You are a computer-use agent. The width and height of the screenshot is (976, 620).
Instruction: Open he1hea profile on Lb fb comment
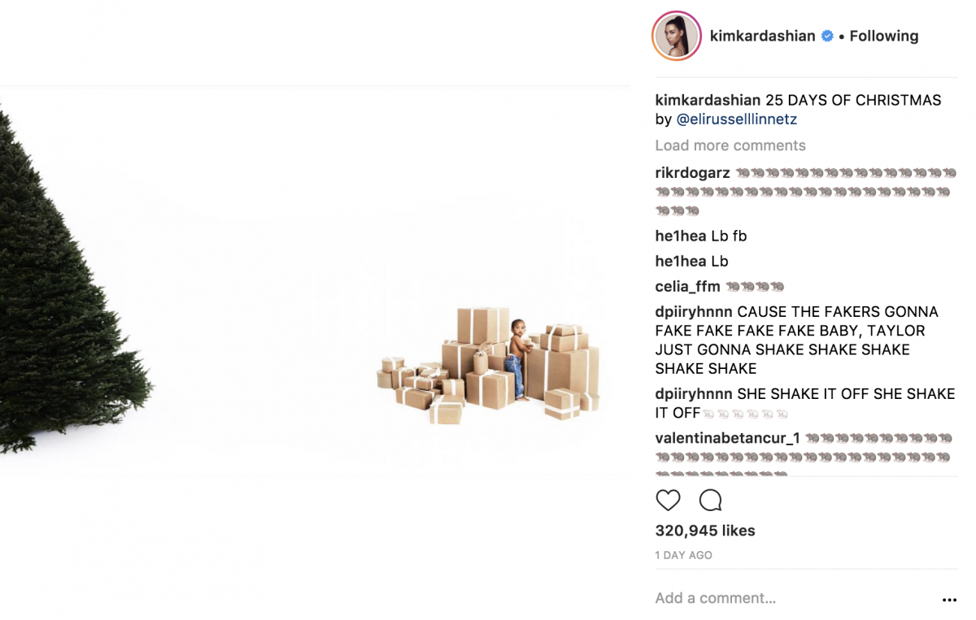pyautogui.click(x=681, y=236)
